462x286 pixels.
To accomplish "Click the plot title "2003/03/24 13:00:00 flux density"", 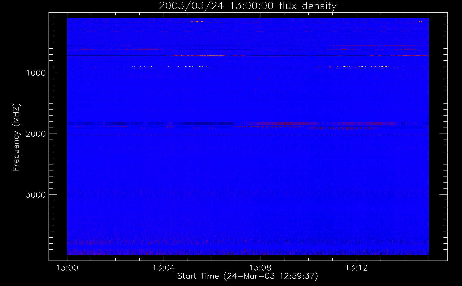I will pos(248,6).
